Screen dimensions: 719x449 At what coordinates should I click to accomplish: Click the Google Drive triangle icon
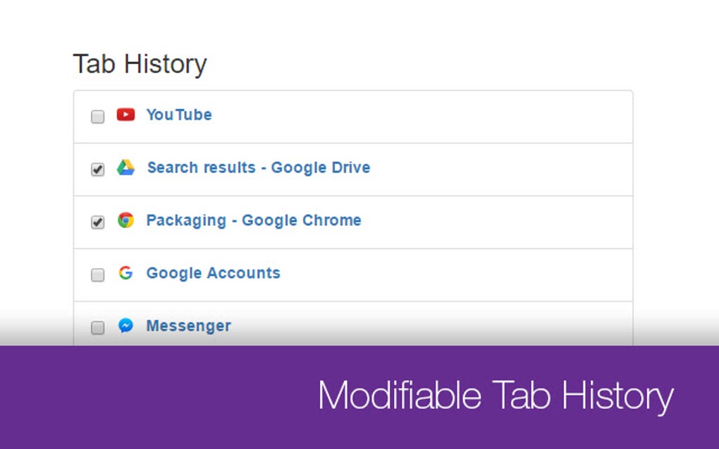[125, 167]
